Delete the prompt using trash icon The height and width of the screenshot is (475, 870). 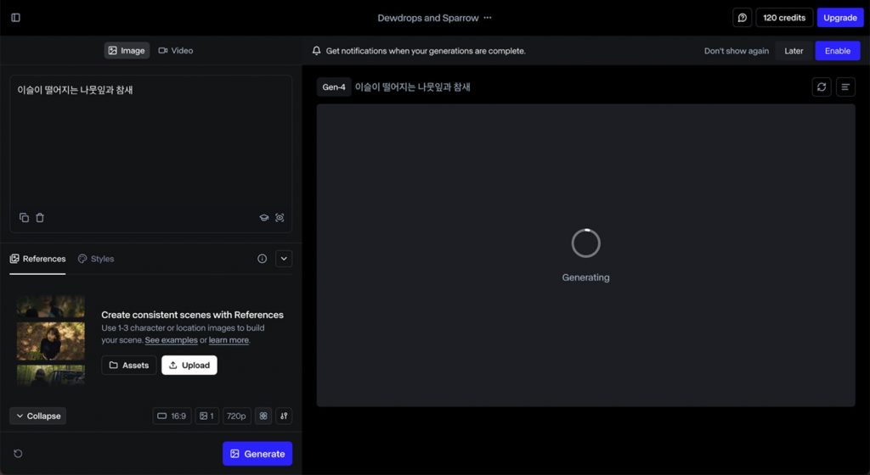click(x=40, y=218)
